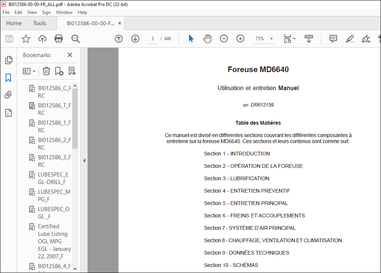381x273 pixels.
Task: Switch to the Home tab
Action: (14, 23)
